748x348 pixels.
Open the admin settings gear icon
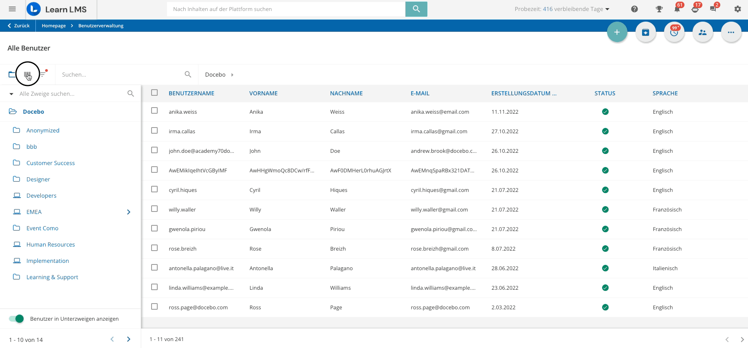click(737, 9)
